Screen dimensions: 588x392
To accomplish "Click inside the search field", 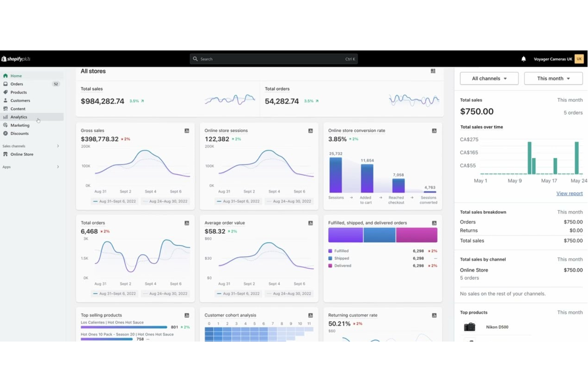I will pyautogui.click(x=273, y=58).
